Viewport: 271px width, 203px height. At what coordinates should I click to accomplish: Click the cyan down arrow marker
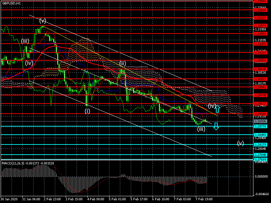click(216, 126)
